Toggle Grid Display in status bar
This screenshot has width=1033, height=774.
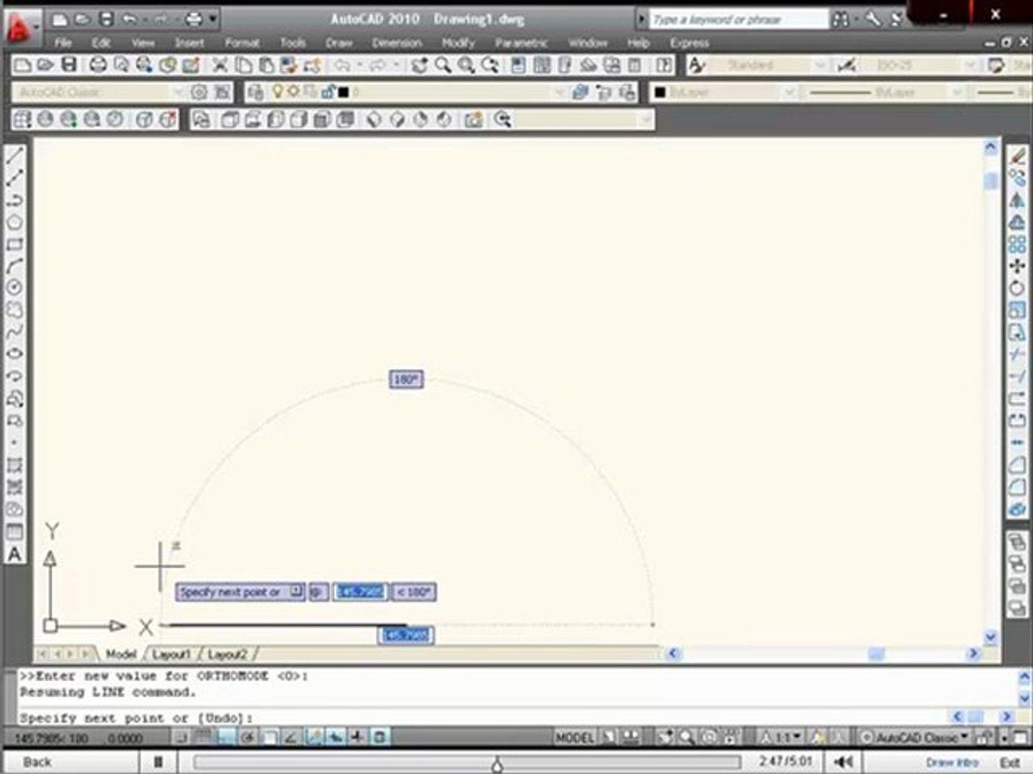click(x=204, y=737)
